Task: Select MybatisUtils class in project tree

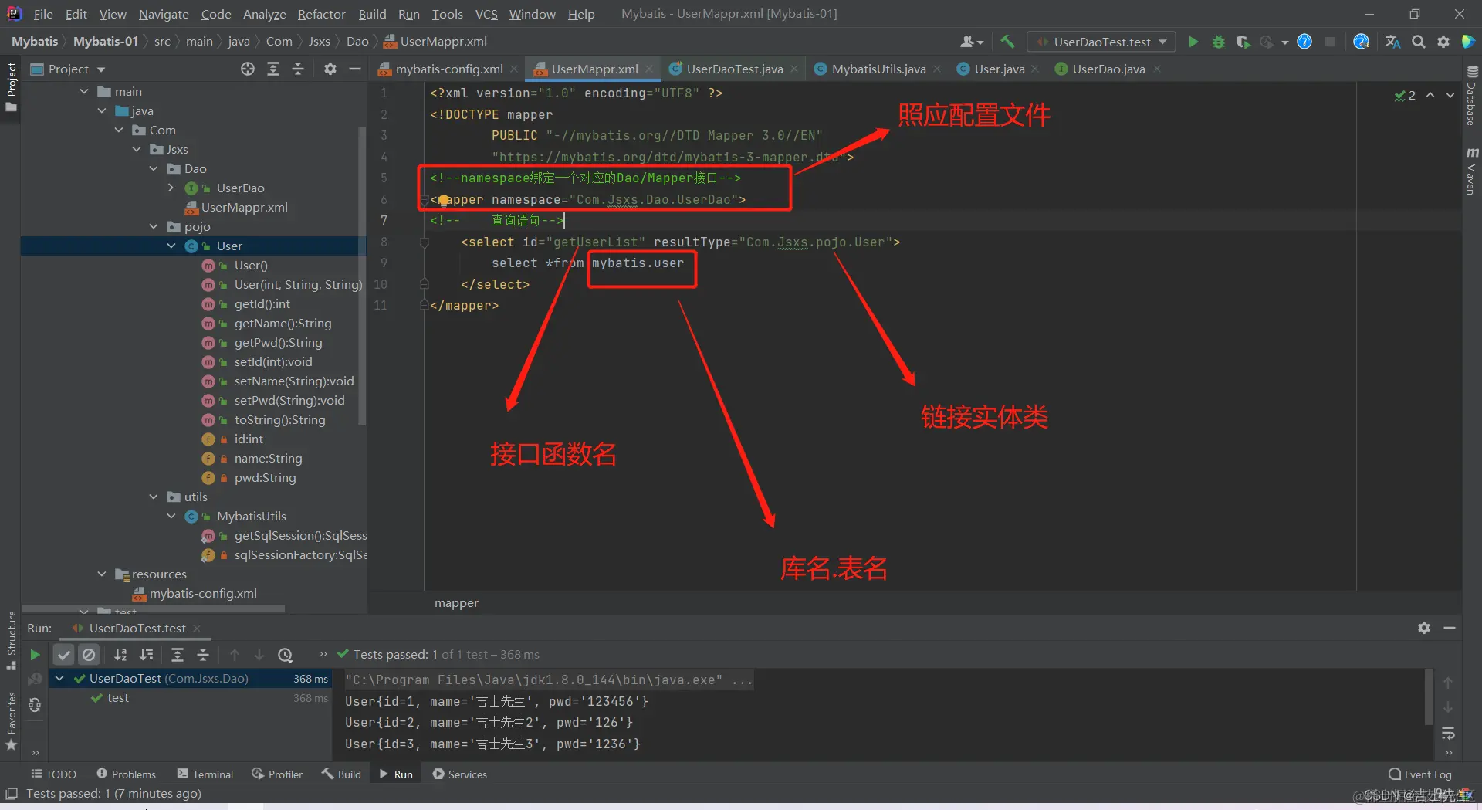Action: [251, 516]
